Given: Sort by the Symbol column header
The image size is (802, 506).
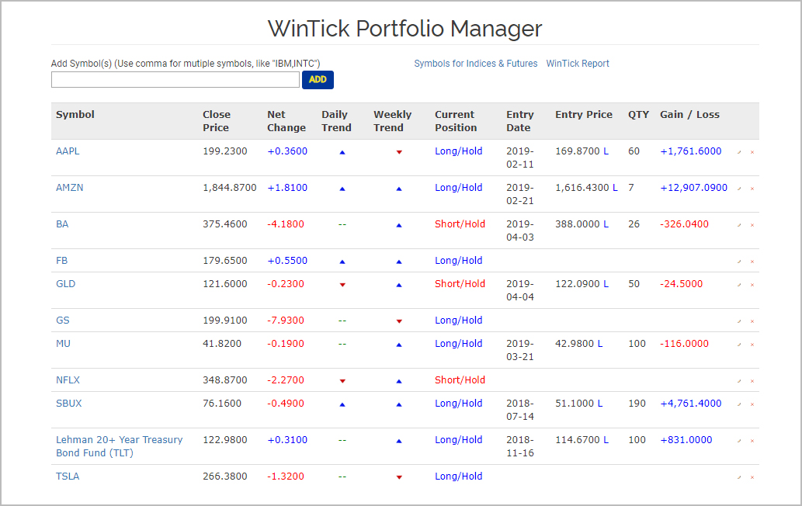Looking at the screenshot, I should [x=75, y=114].
